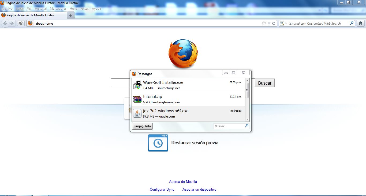Go back with the back arrow button
The image size is (366, 196).
click(5, 23)
